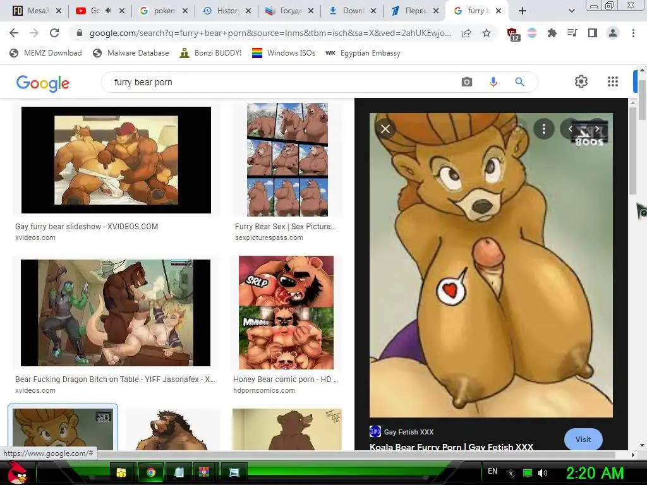Show the next image in preview
Viewport: 647px width, 485px height.
click(596, 129)
